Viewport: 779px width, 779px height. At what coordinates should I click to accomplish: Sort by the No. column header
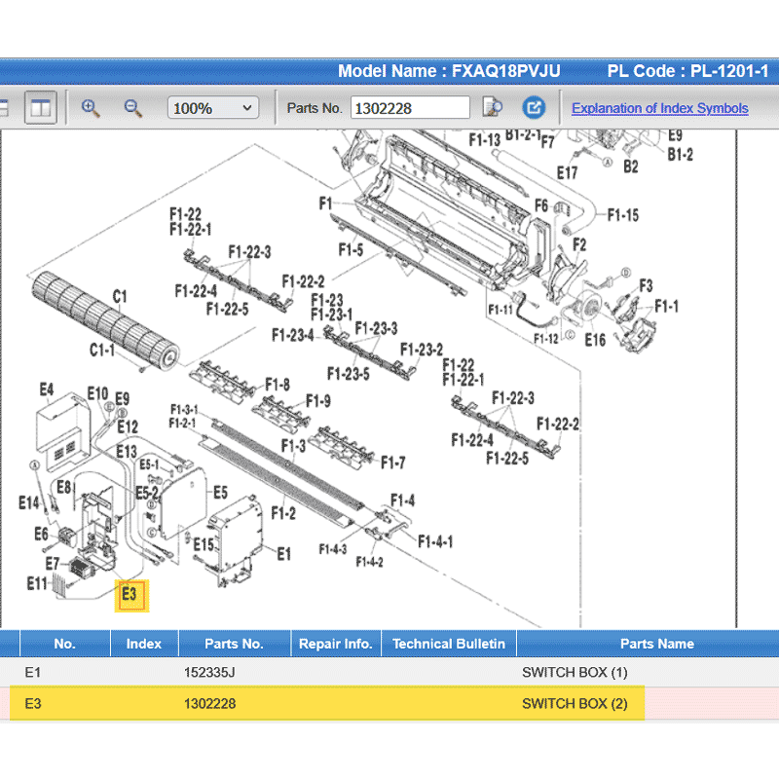64,644
